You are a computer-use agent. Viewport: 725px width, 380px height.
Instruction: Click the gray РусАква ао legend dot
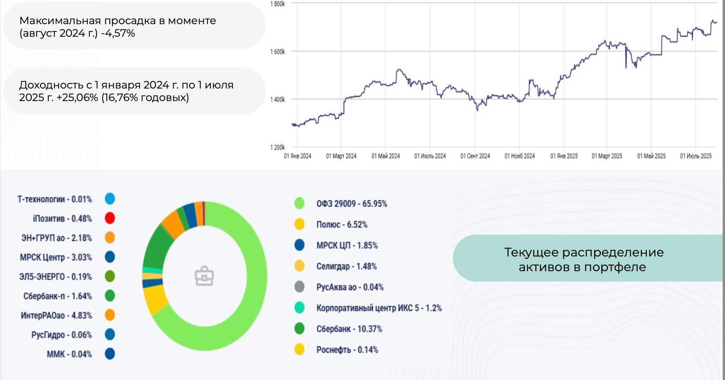click(299, 287)
